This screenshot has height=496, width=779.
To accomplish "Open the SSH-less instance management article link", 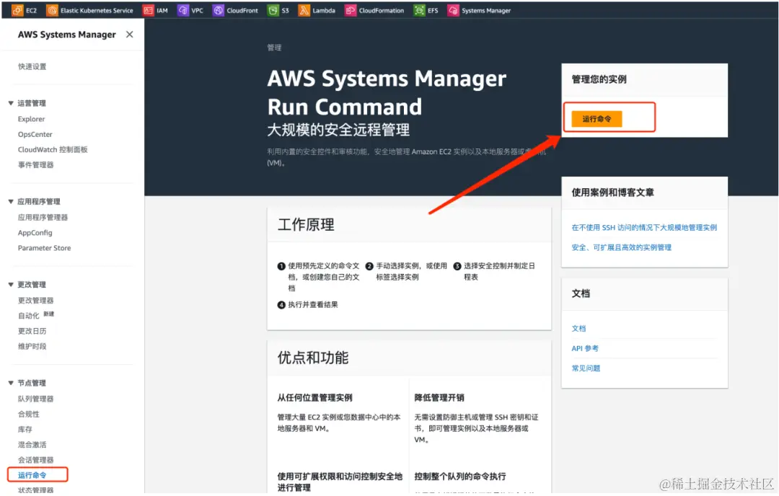I will point(644,227).
